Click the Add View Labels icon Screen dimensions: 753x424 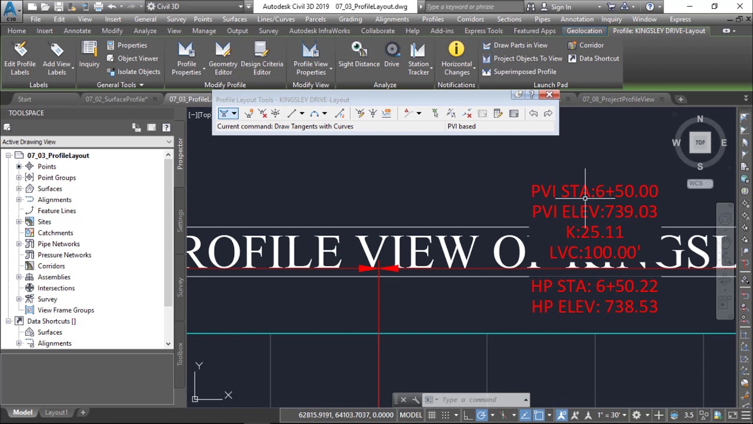pyautogui.click(x=56, y=49)
